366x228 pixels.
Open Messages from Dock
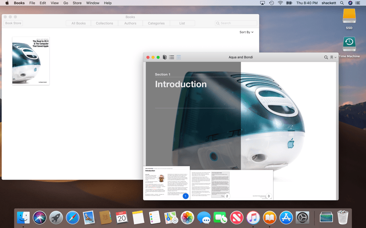(x=204, y=218)
